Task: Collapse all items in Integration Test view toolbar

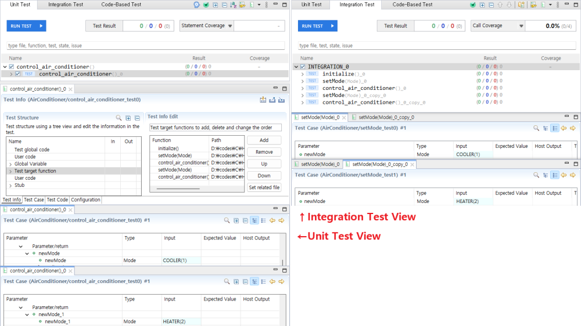Action: point(492,5)
